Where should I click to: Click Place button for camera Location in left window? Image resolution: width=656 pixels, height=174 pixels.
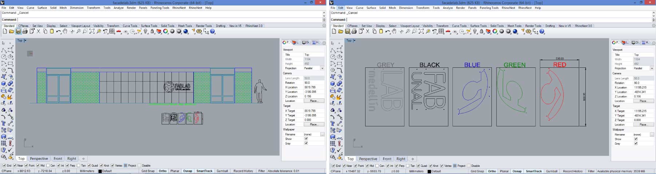point(314,101)
